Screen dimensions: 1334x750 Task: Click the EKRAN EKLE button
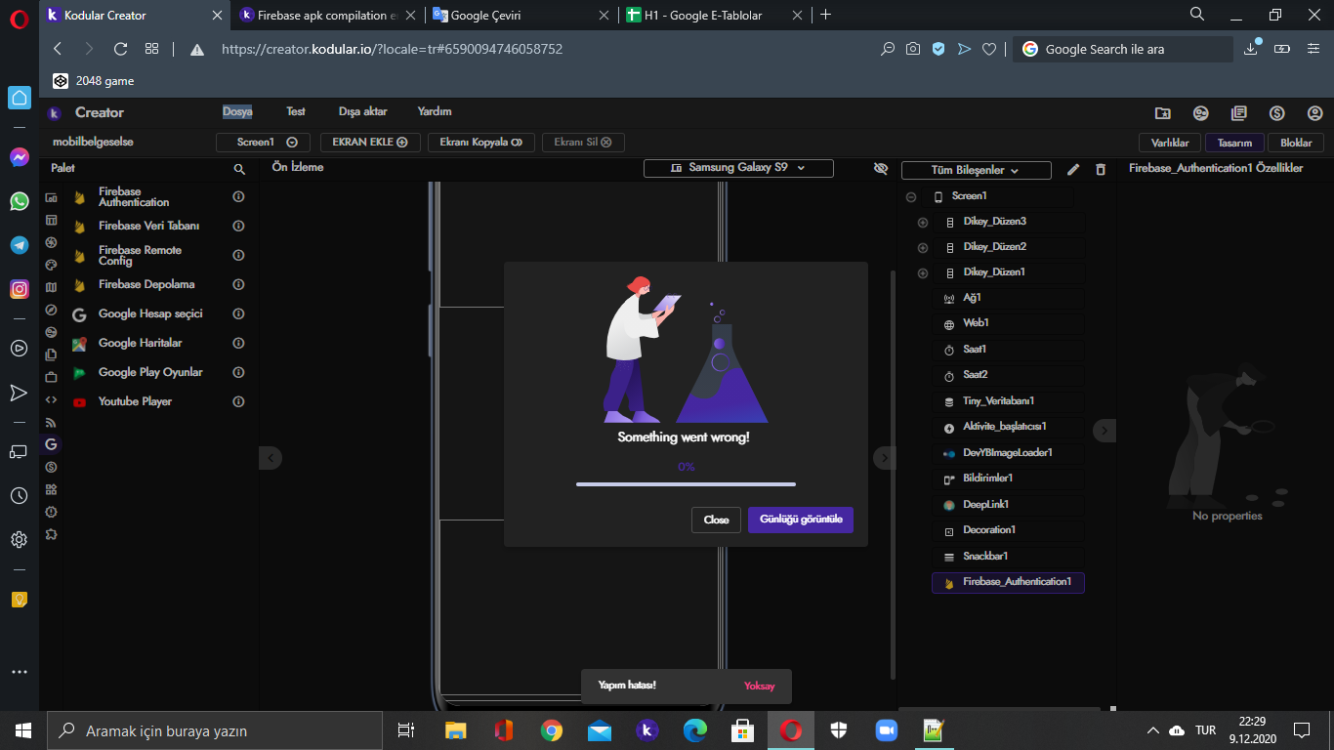[370, 143]
